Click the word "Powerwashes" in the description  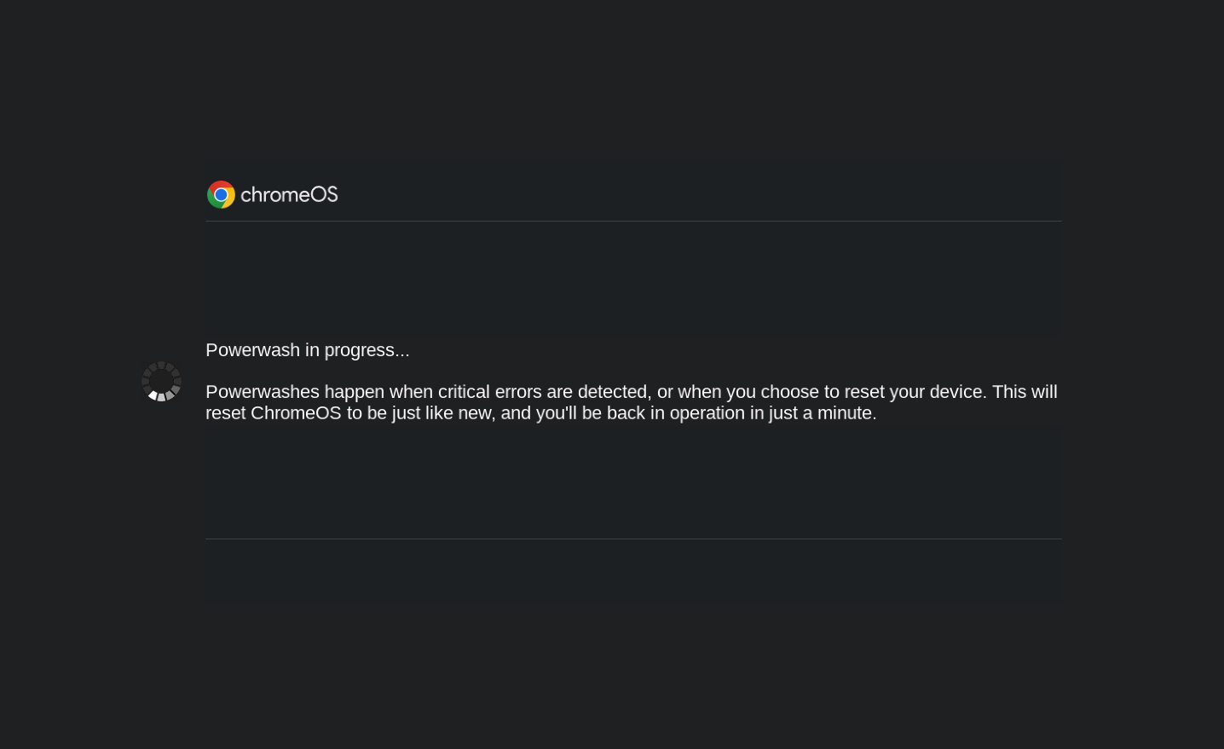tap(262, 392)
